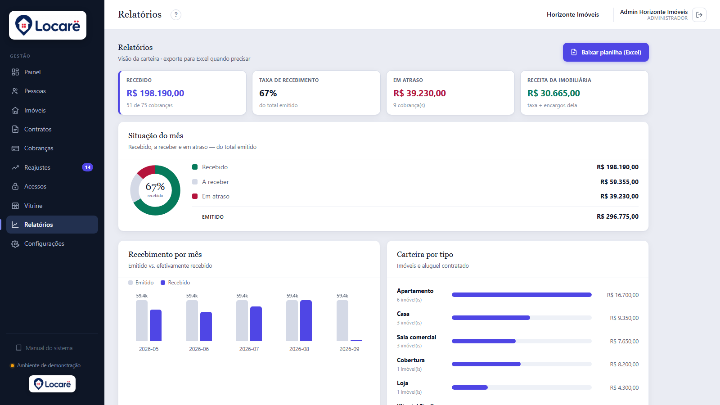Open the Pessoas menu item
Image resolution: width=720 pixels, height=405 pixels.
(52, 91)
